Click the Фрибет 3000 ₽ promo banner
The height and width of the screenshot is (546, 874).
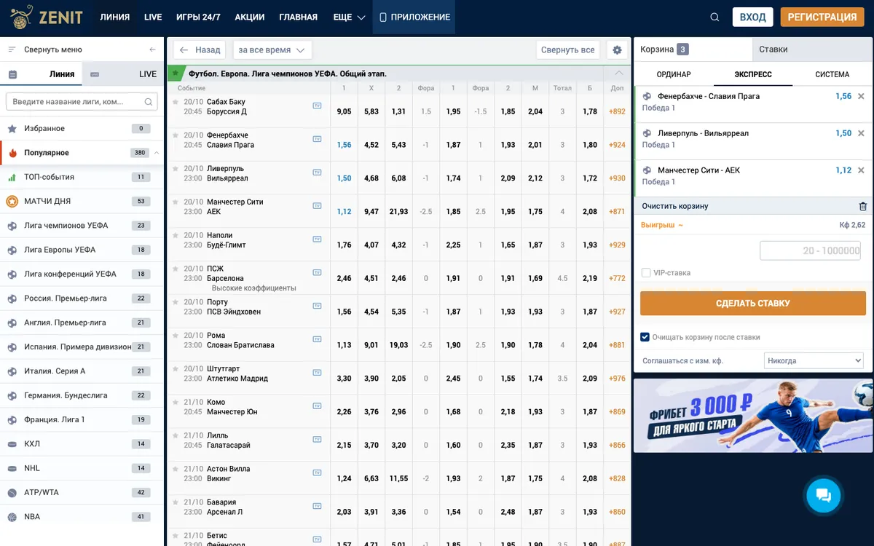point(753,416)
